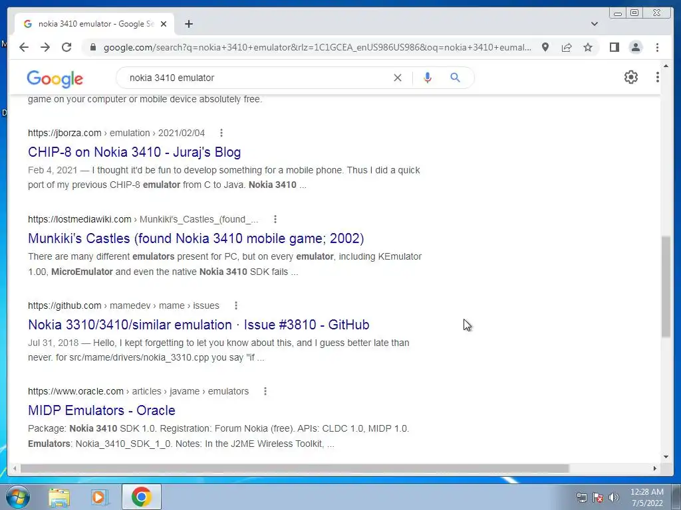This screenshot has height=510, width=681.
Task: Open the Windows Start menu
Action: click(x=17, y=497)
